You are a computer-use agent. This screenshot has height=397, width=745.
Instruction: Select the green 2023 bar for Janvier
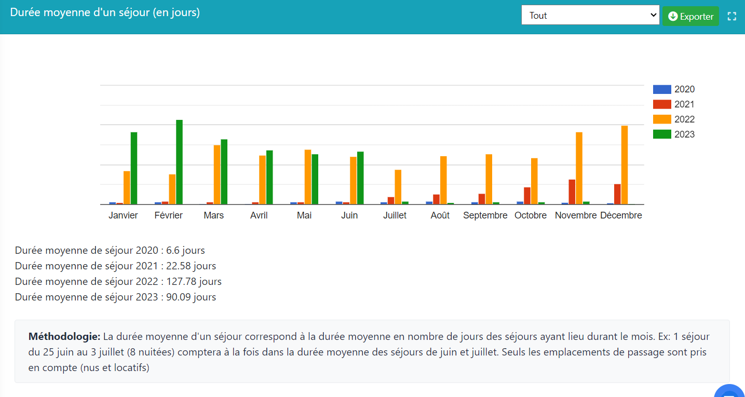point(134,168)
